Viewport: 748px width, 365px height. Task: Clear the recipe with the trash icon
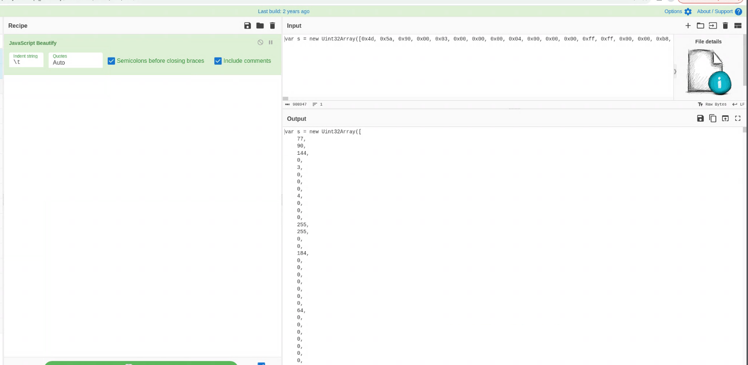pos(272,26)
